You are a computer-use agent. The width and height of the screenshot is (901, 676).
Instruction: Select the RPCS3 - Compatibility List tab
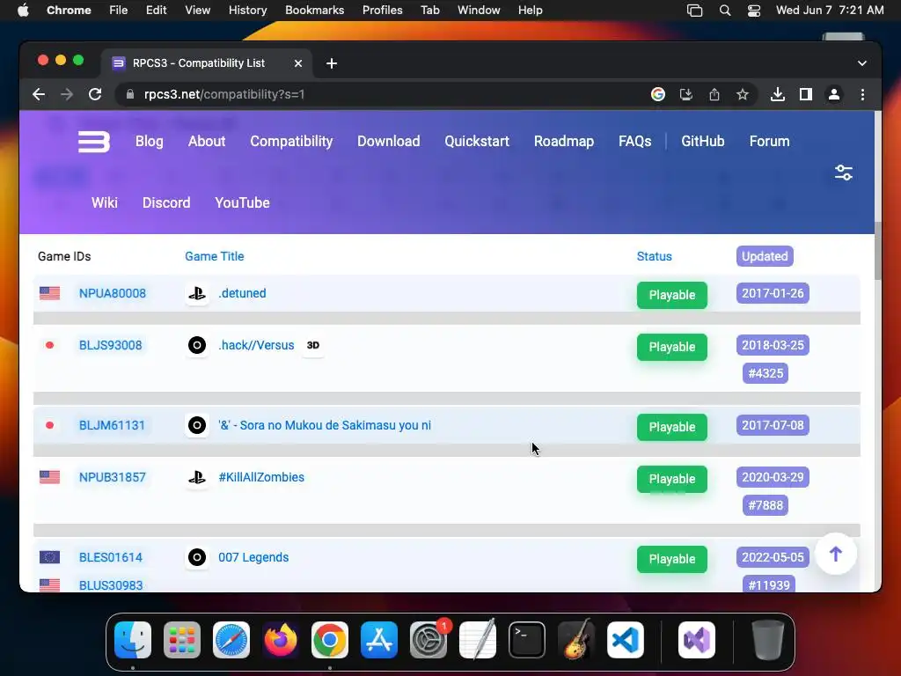coord(207,63)
